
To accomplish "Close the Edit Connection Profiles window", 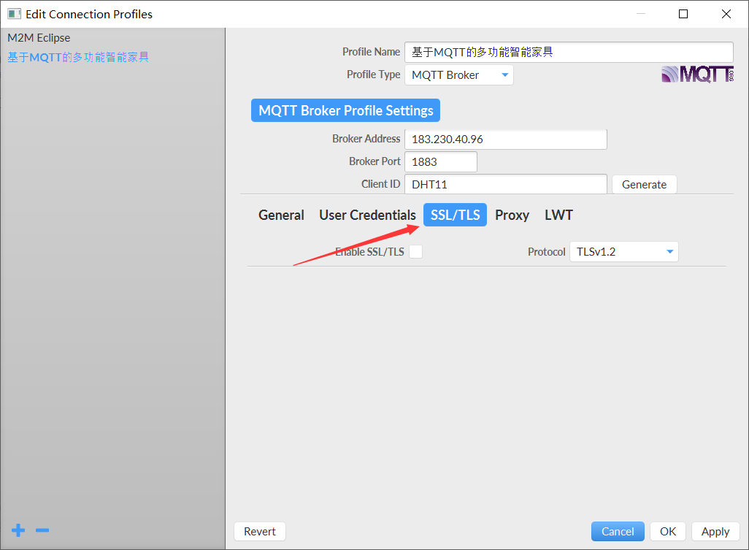I will (726, 14).
